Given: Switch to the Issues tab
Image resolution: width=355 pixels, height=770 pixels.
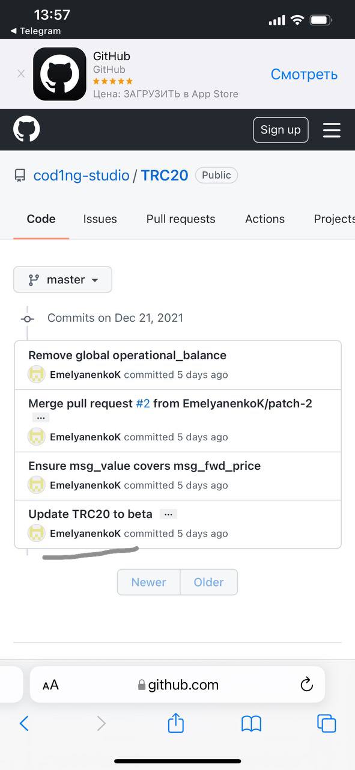Looking at the screenshot, I should point(100,219).
